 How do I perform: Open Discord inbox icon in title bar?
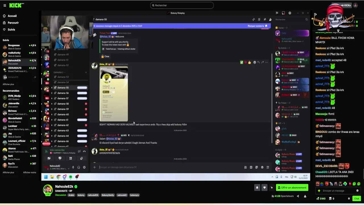(283, 13)
